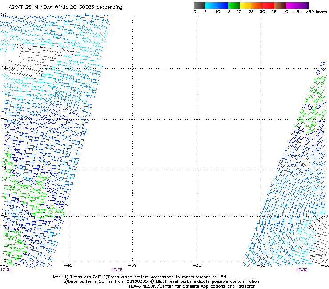The image size is (329, 289).
Task: Click the '25' label under the color bar
Action: [x=251, y=12]
